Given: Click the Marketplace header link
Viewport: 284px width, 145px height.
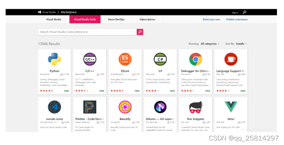Looking at the screenshot, I should click(x=69, y=12).
